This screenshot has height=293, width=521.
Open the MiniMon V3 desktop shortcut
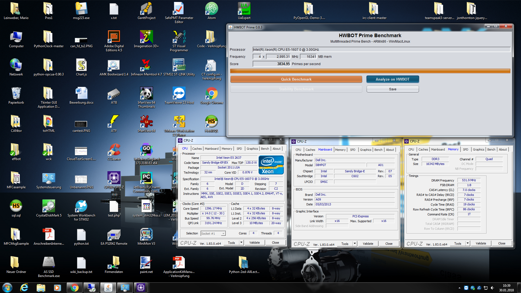(x=146, y=237)
